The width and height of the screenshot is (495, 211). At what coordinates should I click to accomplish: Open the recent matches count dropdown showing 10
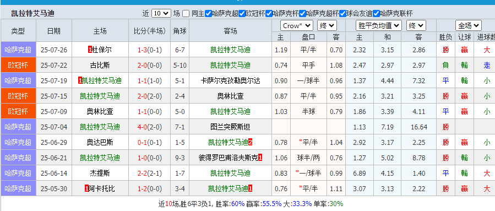[x=161, y=14]
